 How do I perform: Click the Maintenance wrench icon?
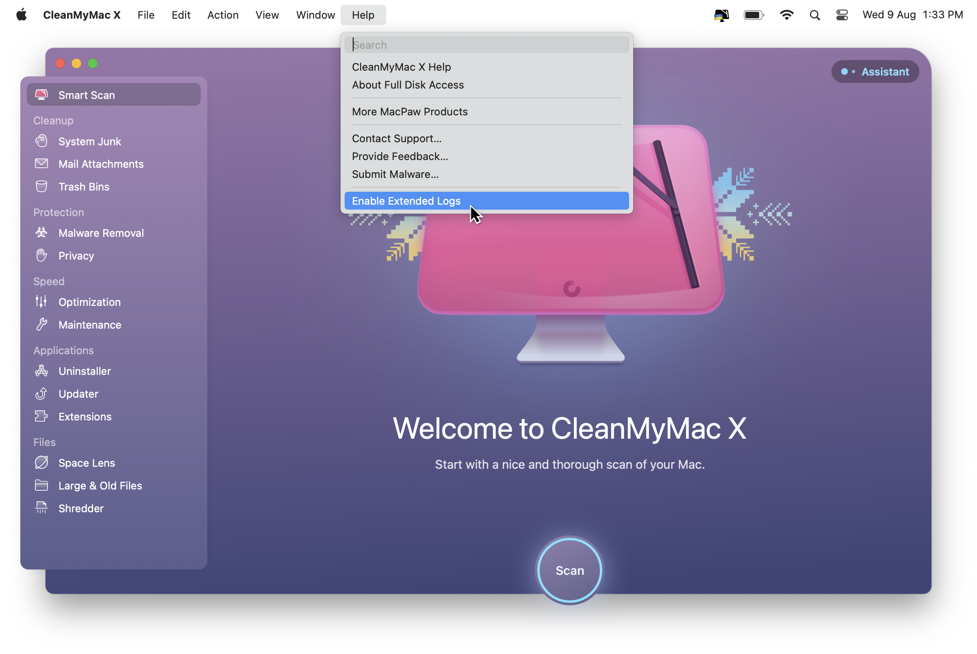pos(41,325)
